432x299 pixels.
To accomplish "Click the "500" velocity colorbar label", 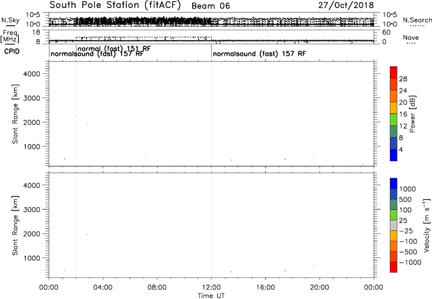I will pos(405,200).
